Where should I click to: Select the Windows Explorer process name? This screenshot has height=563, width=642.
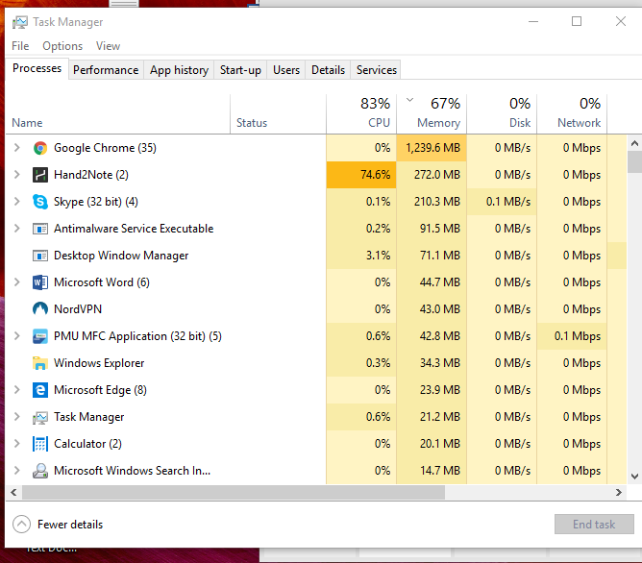[99, 363]
